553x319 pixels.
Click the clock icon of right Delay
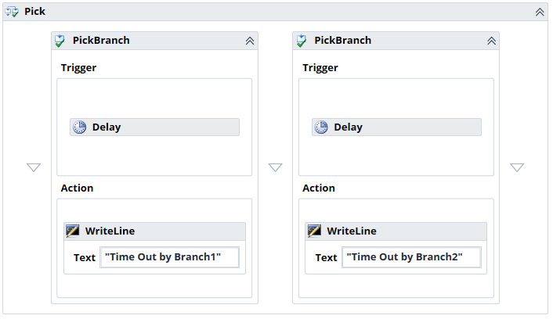point(321,127)
